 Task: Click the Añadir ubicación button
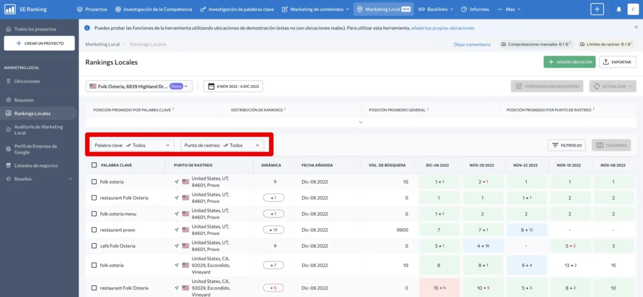pyautogui.click(x=570, y=62)
